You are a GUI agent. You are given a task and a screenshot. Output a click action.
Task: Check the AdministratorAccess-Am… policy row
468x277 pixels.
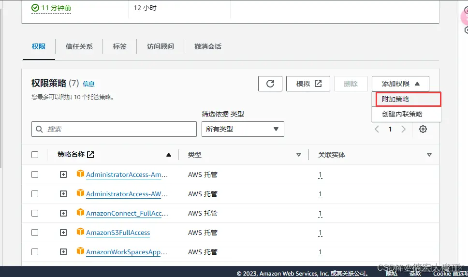[x=35, y=175]
